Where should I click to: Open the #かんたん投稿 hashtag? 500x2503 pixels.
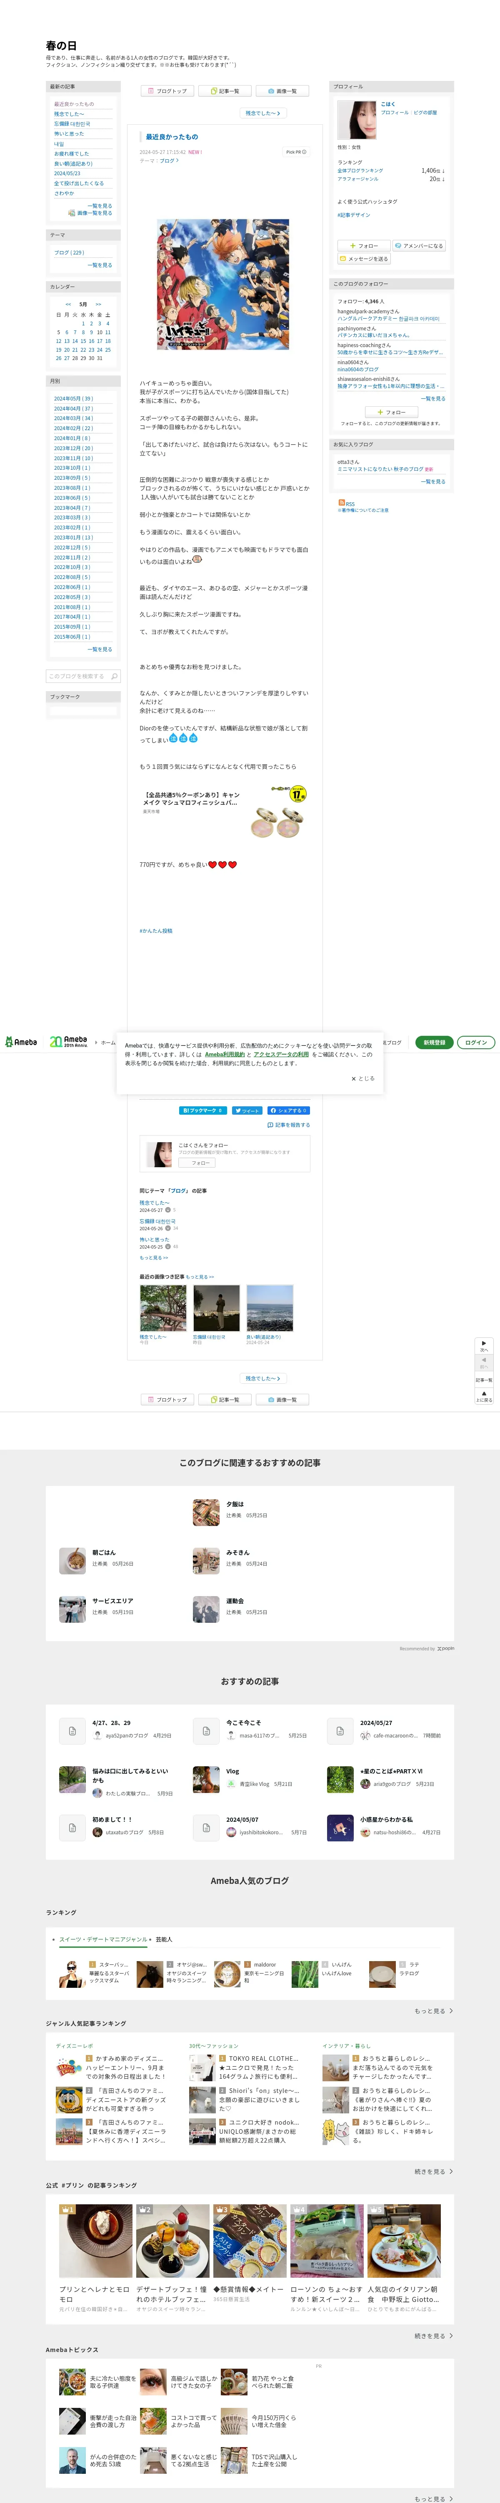pyautogui.click(x=156, y=930)
